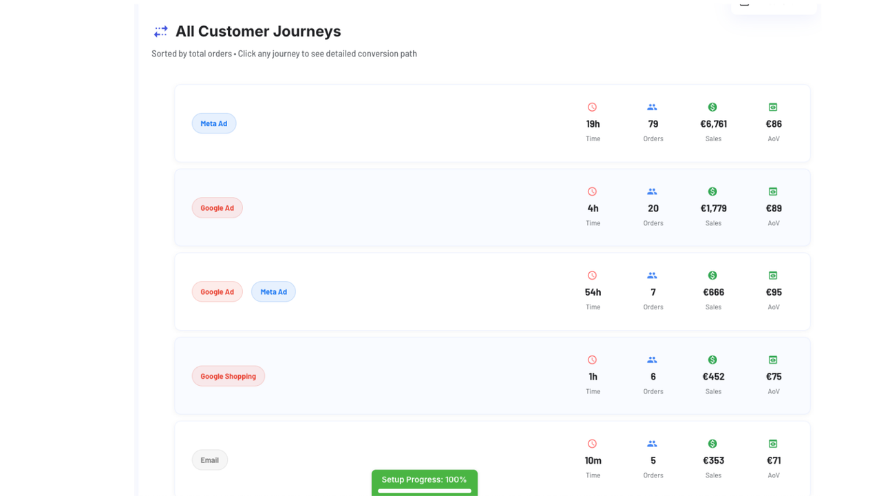Click the clock icon above 1h

pyautogui.click(x=592, y=360)
